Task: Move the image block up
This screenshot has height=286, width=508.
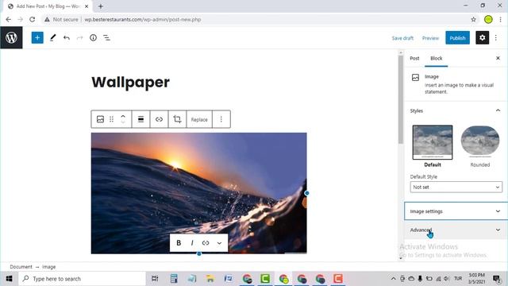Action: coord(123,116)
